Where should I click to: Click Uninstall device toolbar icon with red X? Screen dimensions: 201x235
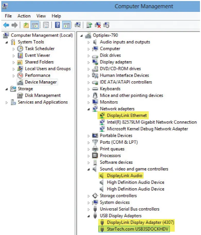pyautogui.click(x=98, y=25)
